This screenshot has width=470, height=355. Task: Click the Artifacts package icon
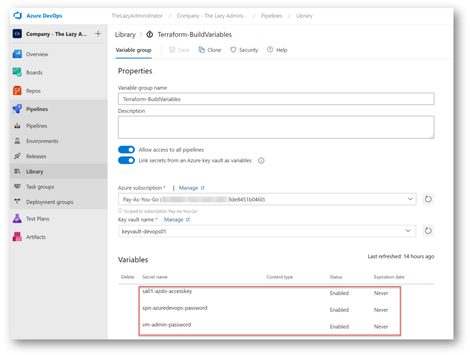pyautogui.click(x=17, y=237)
